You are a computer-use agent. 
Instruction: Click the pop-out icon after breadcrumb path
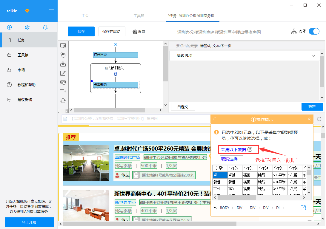[x=303, y=208]
